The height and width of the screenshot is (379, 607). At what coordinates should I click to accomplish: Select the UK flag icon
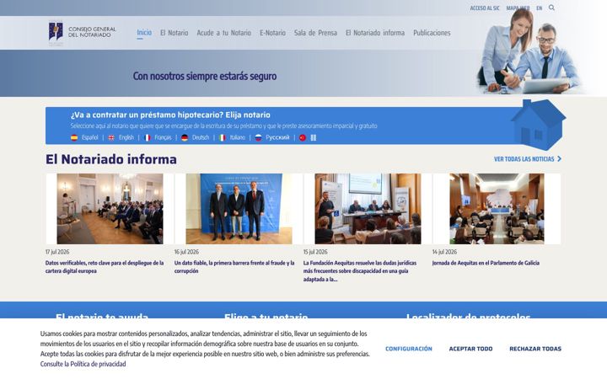click(x=111, y=137)
